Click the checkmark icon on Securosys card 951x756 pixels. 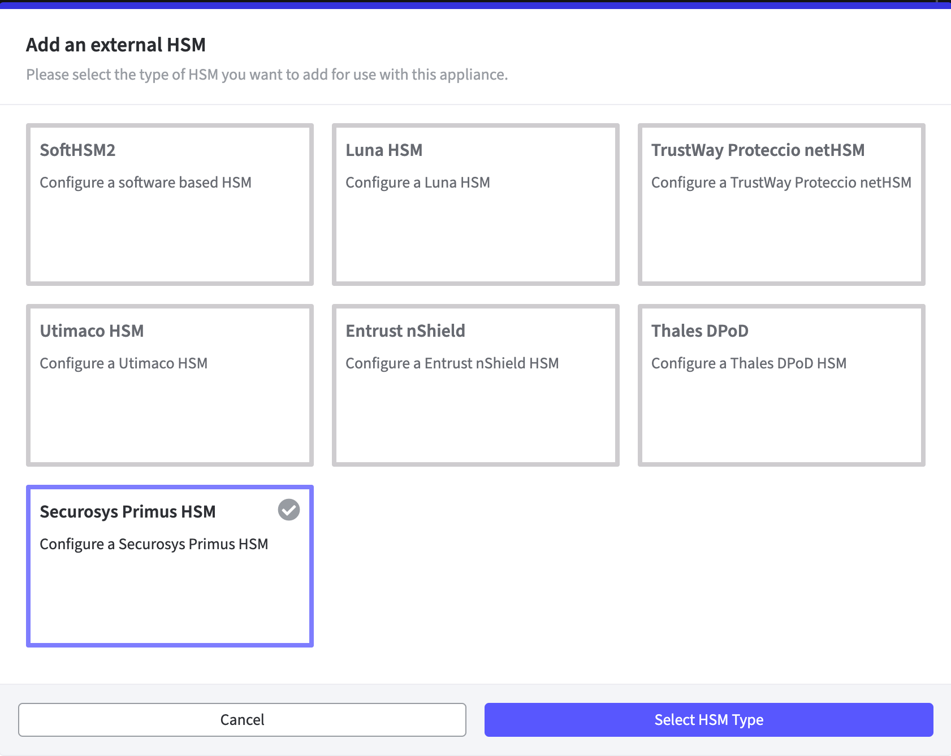(289, 510)
